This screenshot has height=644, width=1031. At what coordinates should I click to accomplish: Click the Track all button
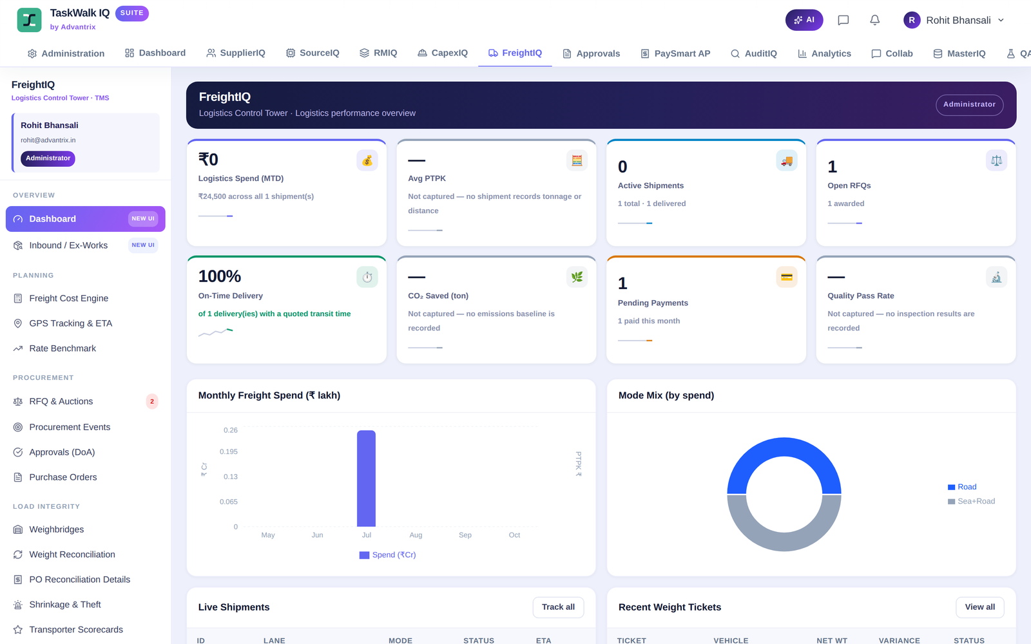point(558,607)
